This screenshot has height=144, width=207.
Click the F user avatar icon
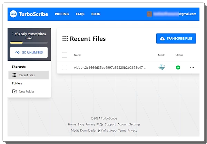[x=149, y=14]
